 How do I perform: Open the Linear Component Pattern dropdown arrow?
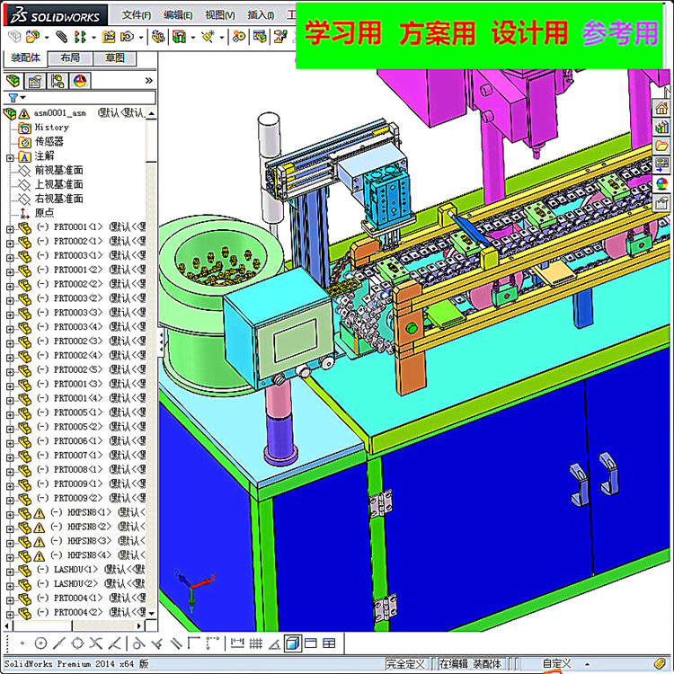coord(93,38)
